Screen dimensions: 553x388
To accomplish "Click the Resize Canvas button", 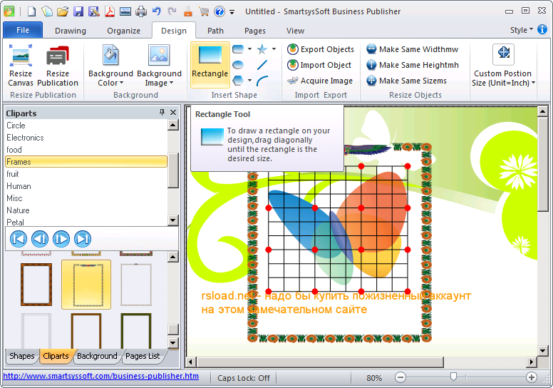I will [21, 66].
